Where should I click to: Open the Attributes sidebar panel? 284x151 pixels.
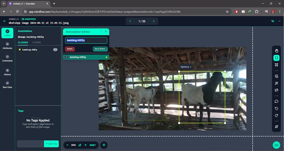(7, 46)
